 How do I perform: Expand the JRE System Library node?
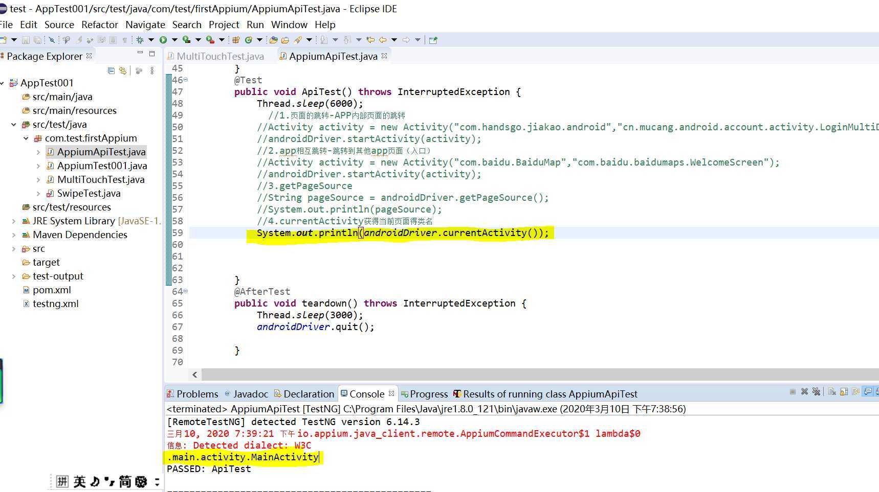(14, 221)
